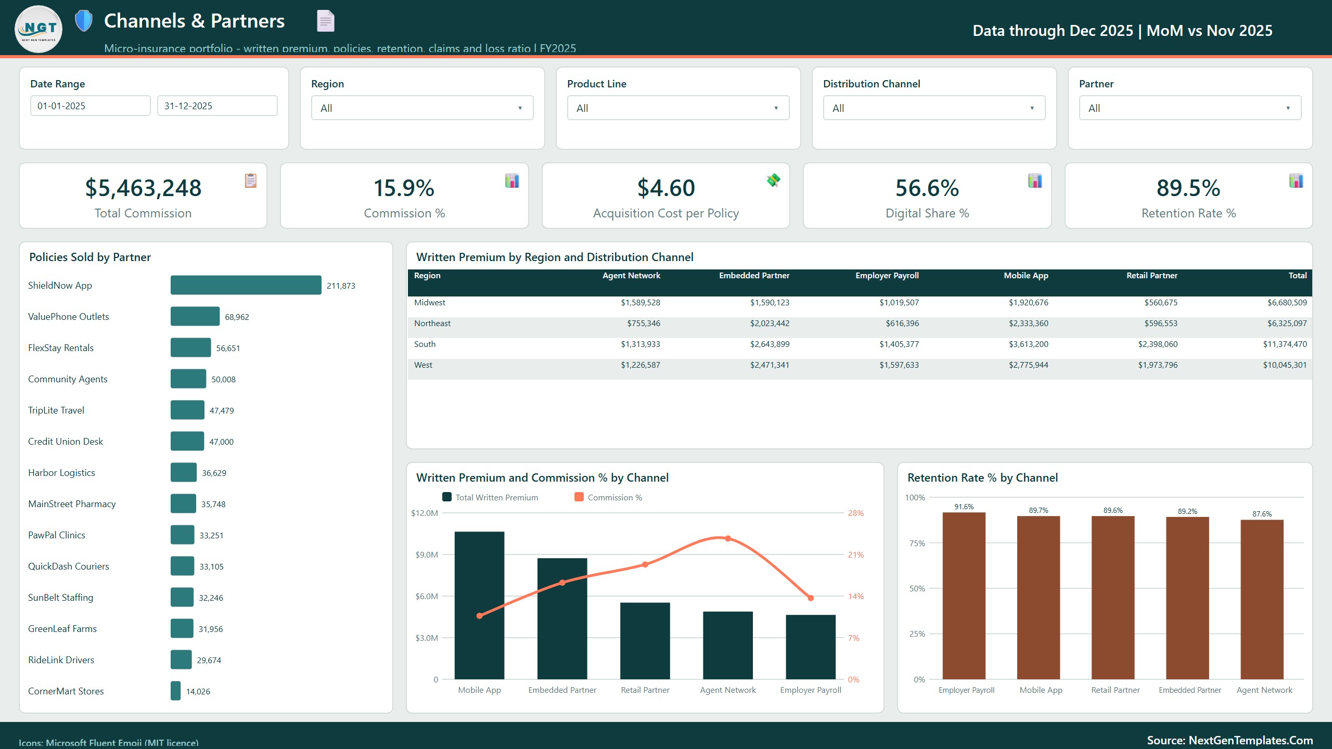Click the Employer Payroll retention bar

(x=964, y=596)
